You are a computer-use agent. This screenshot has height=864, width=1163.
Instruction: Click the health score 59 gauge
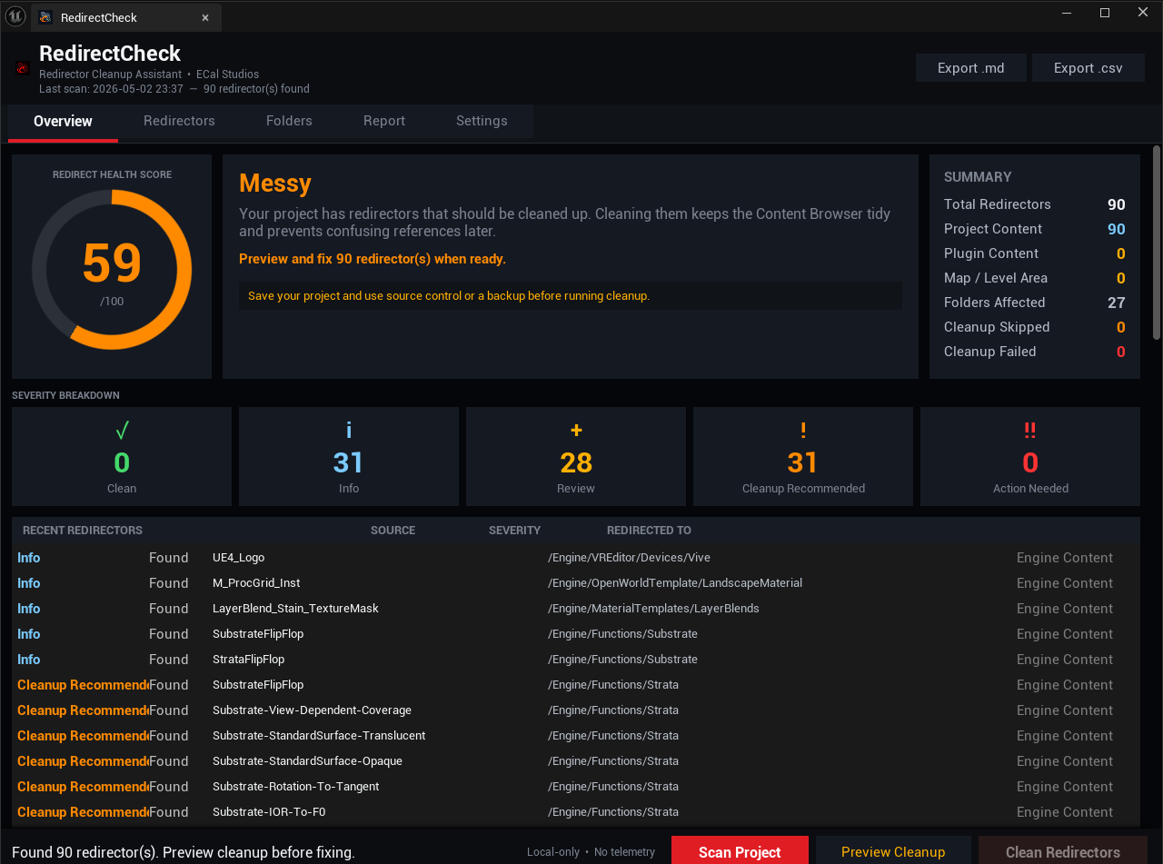point(112,269)
